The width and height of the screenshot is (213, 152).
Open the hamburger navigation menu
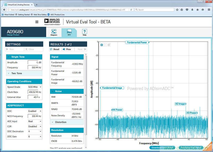click(x=37, y=22)
